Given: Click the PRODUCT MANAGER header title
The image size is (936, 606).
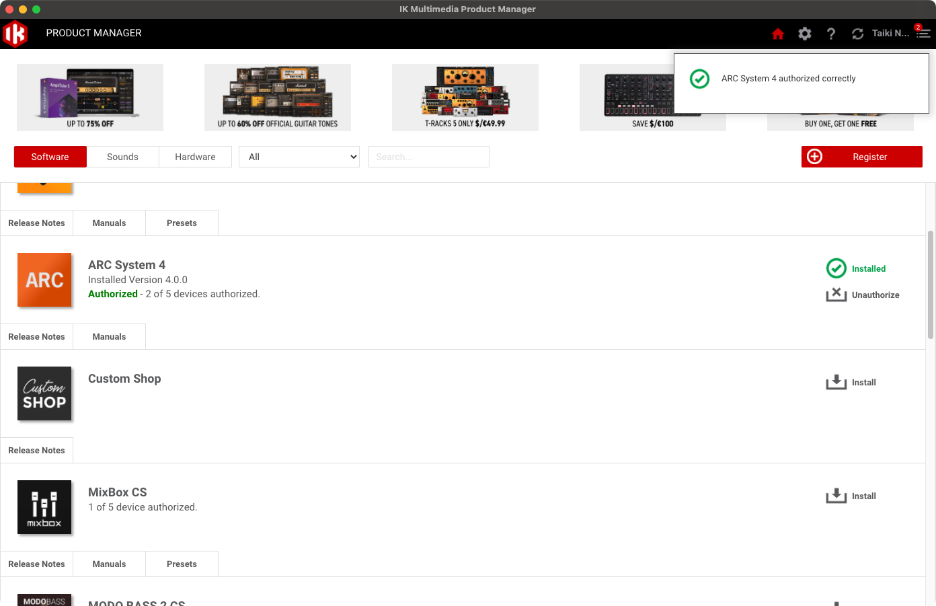Looking at the screenshot, I should tap(94, 33).
